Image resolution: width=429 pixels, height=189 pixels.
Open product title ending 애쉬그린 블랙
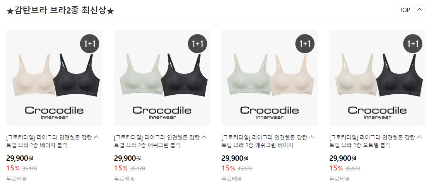tap(160, 141)
